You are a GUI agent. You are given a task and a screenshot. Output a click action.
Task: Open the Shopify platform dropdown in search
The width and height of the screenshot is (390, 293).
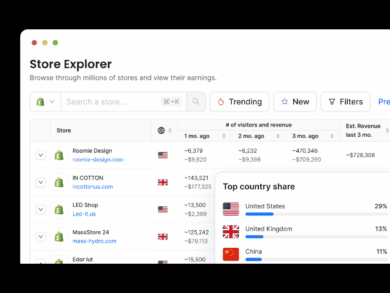pos(46,102)
